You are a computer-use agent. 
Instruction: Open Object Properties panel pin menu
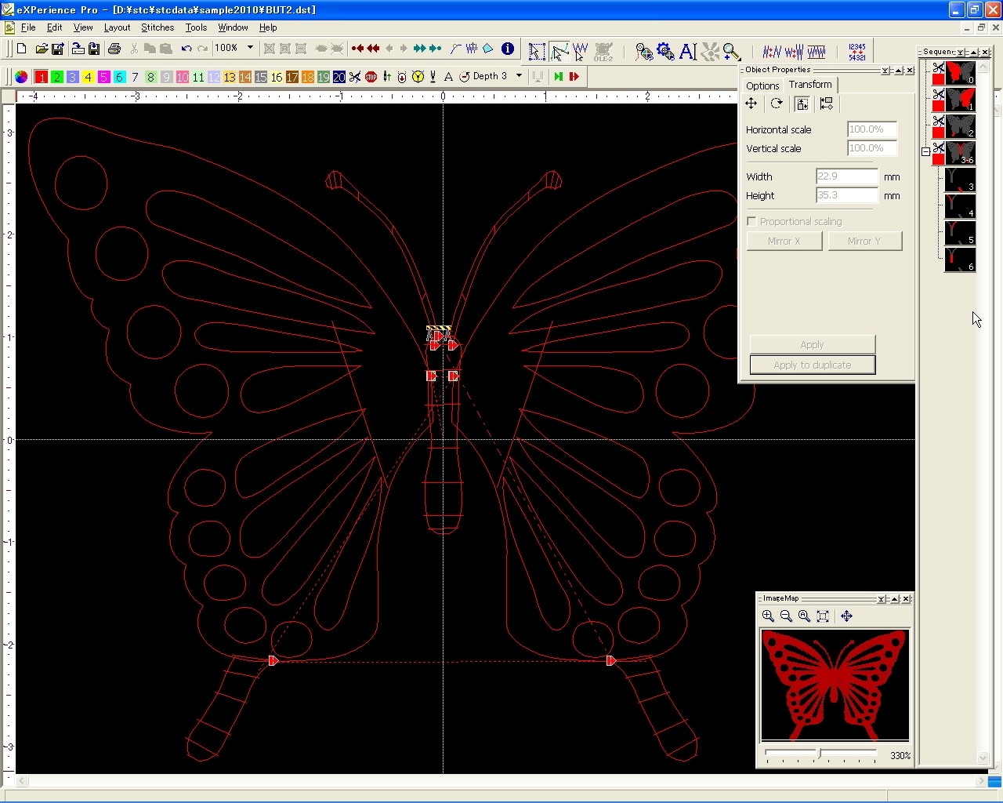click(x=885, y=71)
